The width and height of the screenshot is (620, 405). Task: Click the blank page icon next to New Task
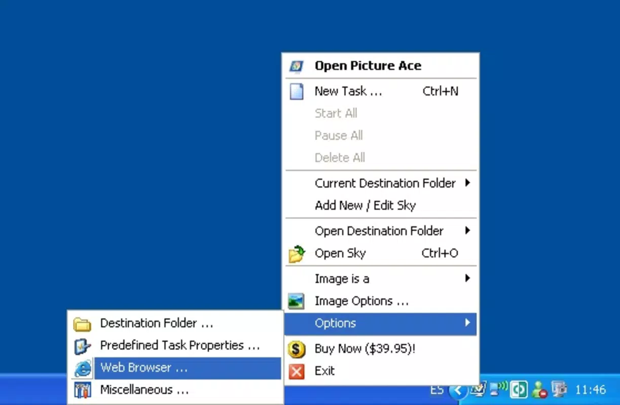point(296,91)
